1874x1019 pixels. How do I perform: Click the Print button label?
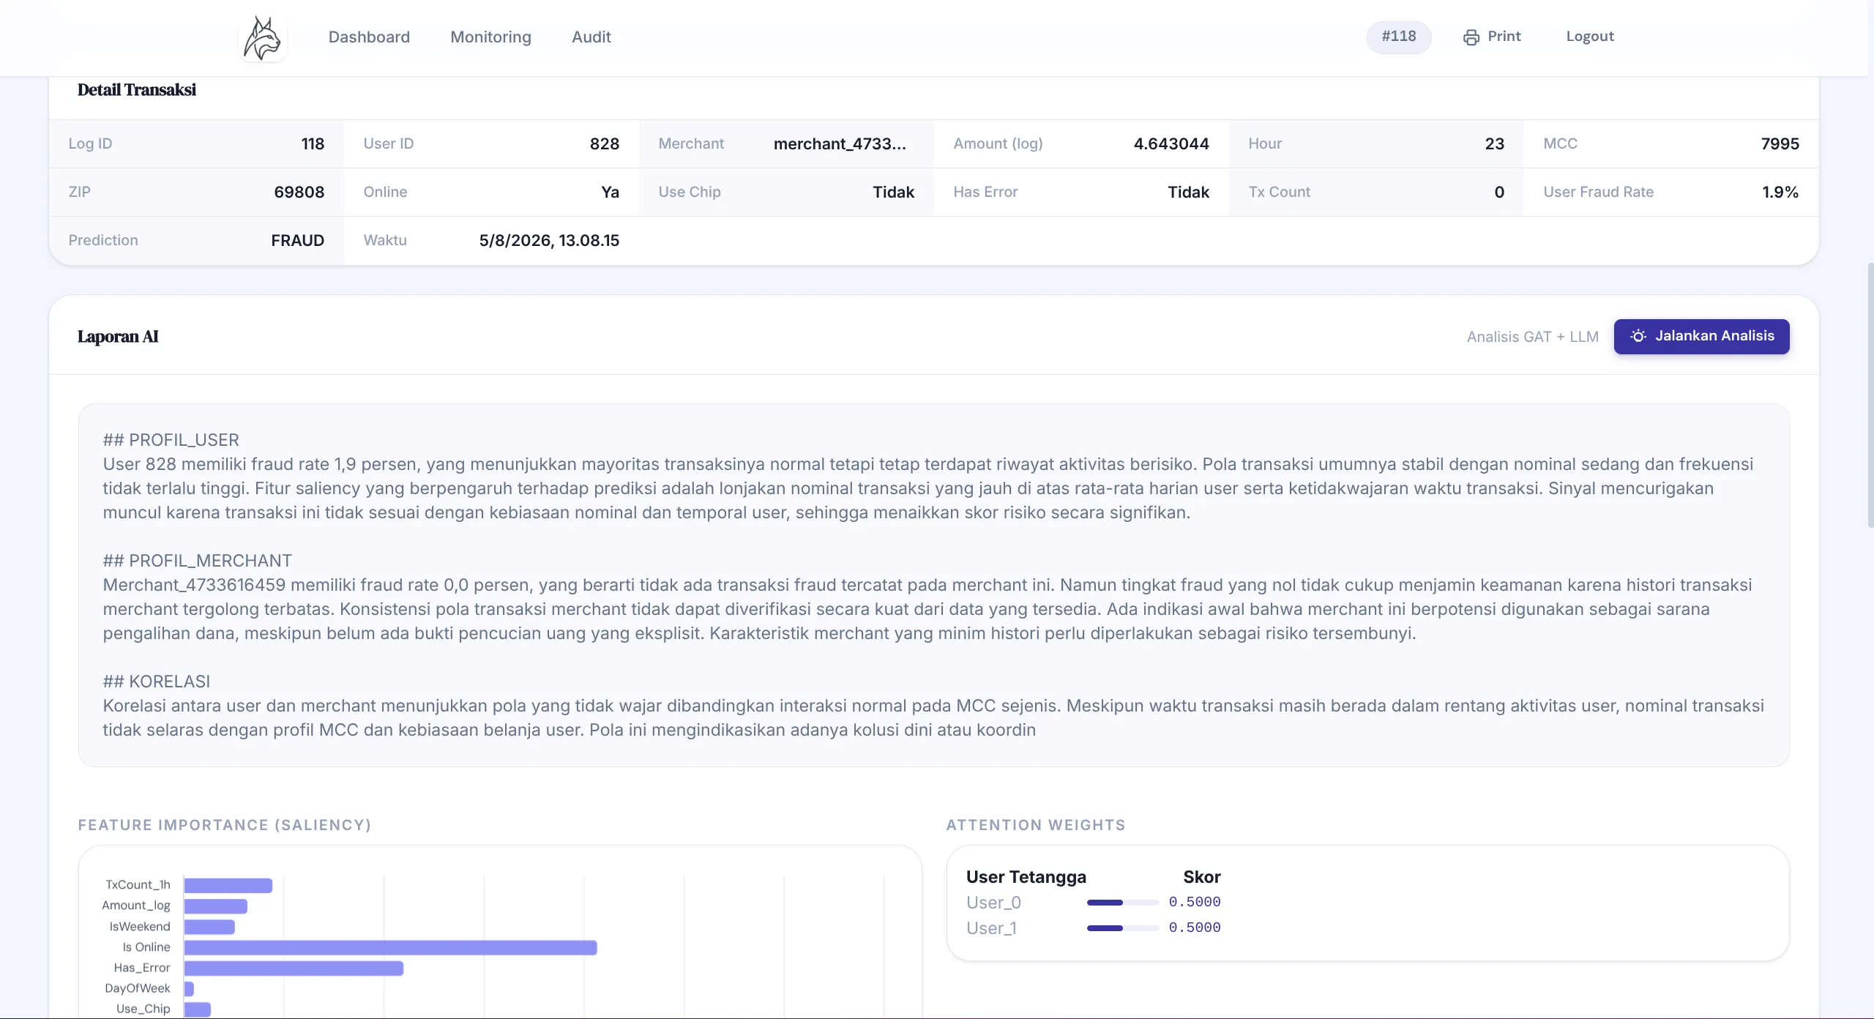pyautogui.click(x=1504, y=37)
